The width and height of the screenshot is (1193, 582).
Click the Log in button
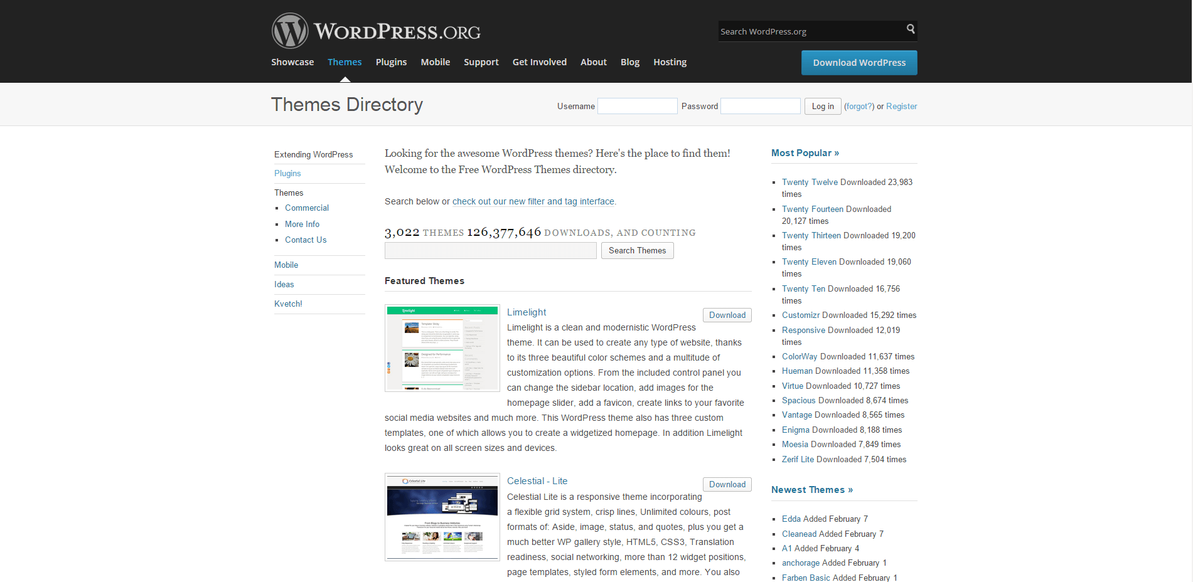[823, 106]
